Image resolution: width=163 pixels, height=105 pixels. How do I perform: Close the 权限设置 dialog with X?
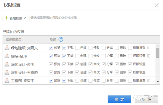coord(157,5)
